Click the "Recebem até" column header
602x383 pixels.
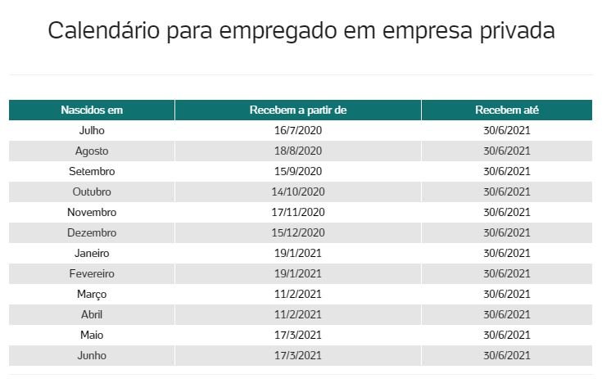click(x=506, y=110)
